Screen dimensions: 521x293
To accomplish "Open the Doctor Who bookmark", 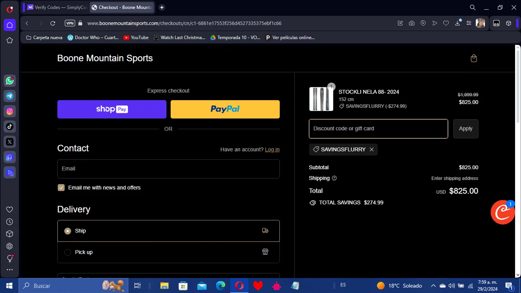I will 93,38.
